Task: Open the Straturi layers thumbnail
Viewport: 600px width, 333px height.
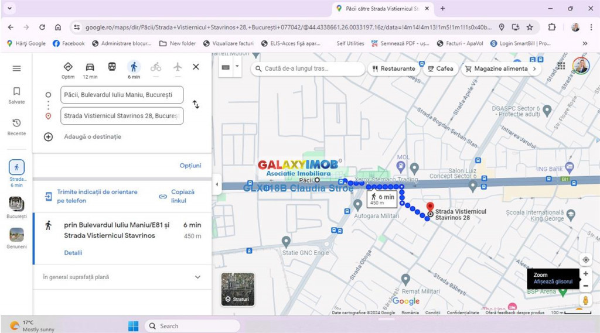Action: 237,289
